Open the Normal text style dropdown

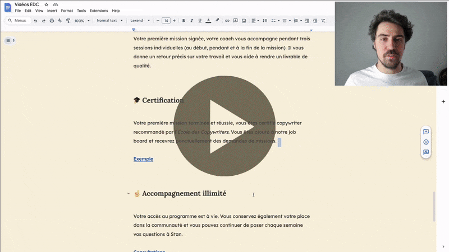109,21
